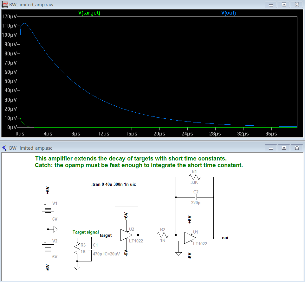This screenshot has height=282, width=305.
Task: Click the V1 6V battery symbol
Action: pos(48,210)
